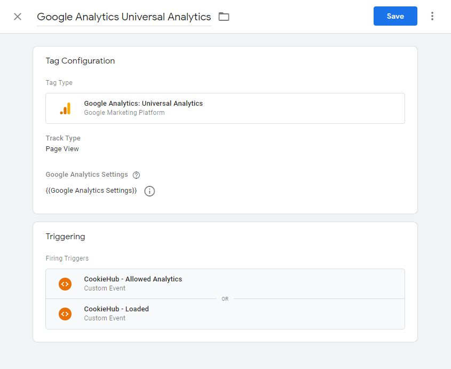The height and width of the screenshot is (369, 451).
Task: Click the {{Google Analytics Settings}} variable text
Action: 91,190
